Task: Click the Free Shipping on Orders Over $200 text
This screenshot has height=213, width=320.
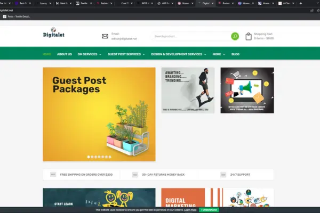Action: tap(86, 175)
